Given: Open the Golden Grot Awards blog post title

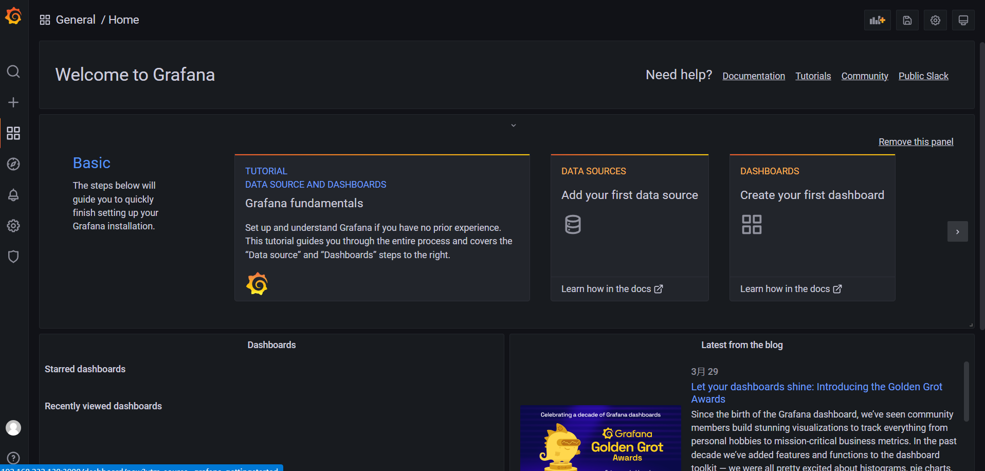Looking at the screenshot, I should coord(816,393).
